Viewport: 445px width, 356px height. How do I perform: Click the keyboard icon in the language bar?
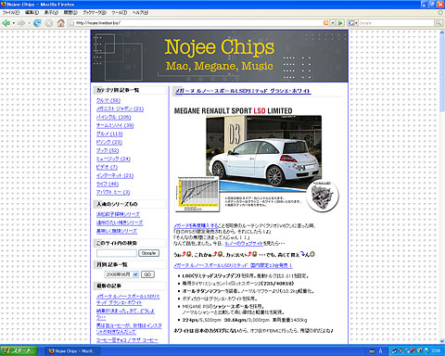pos(372,351)
